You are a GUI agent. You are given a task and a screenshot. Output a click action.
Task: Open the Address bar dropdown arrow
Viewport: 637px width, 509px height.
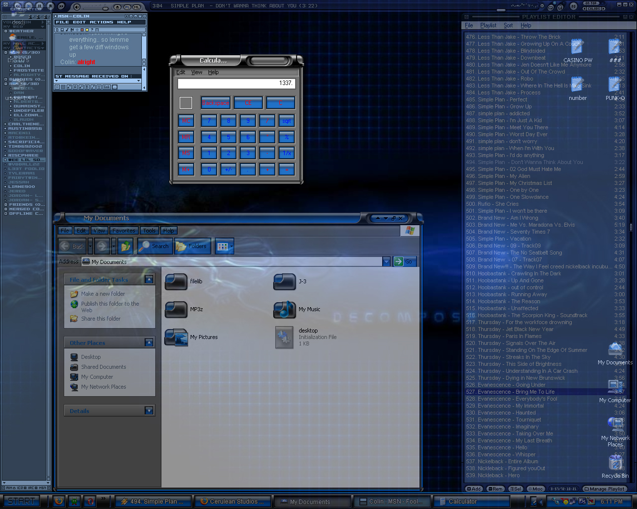[x=386, y=261]
